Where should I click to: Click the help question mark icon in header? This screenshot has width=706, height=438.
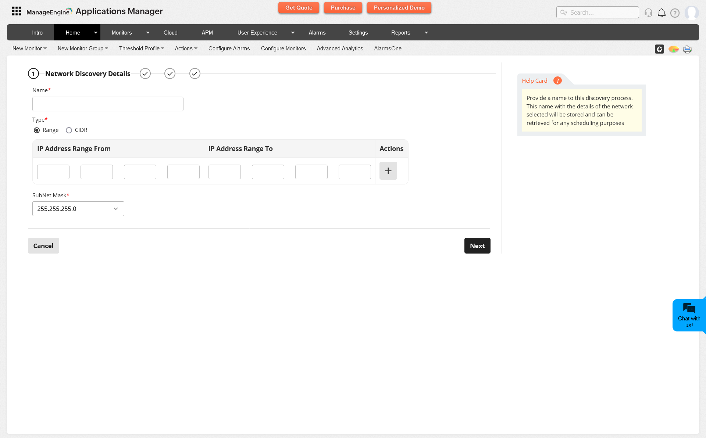675,13
